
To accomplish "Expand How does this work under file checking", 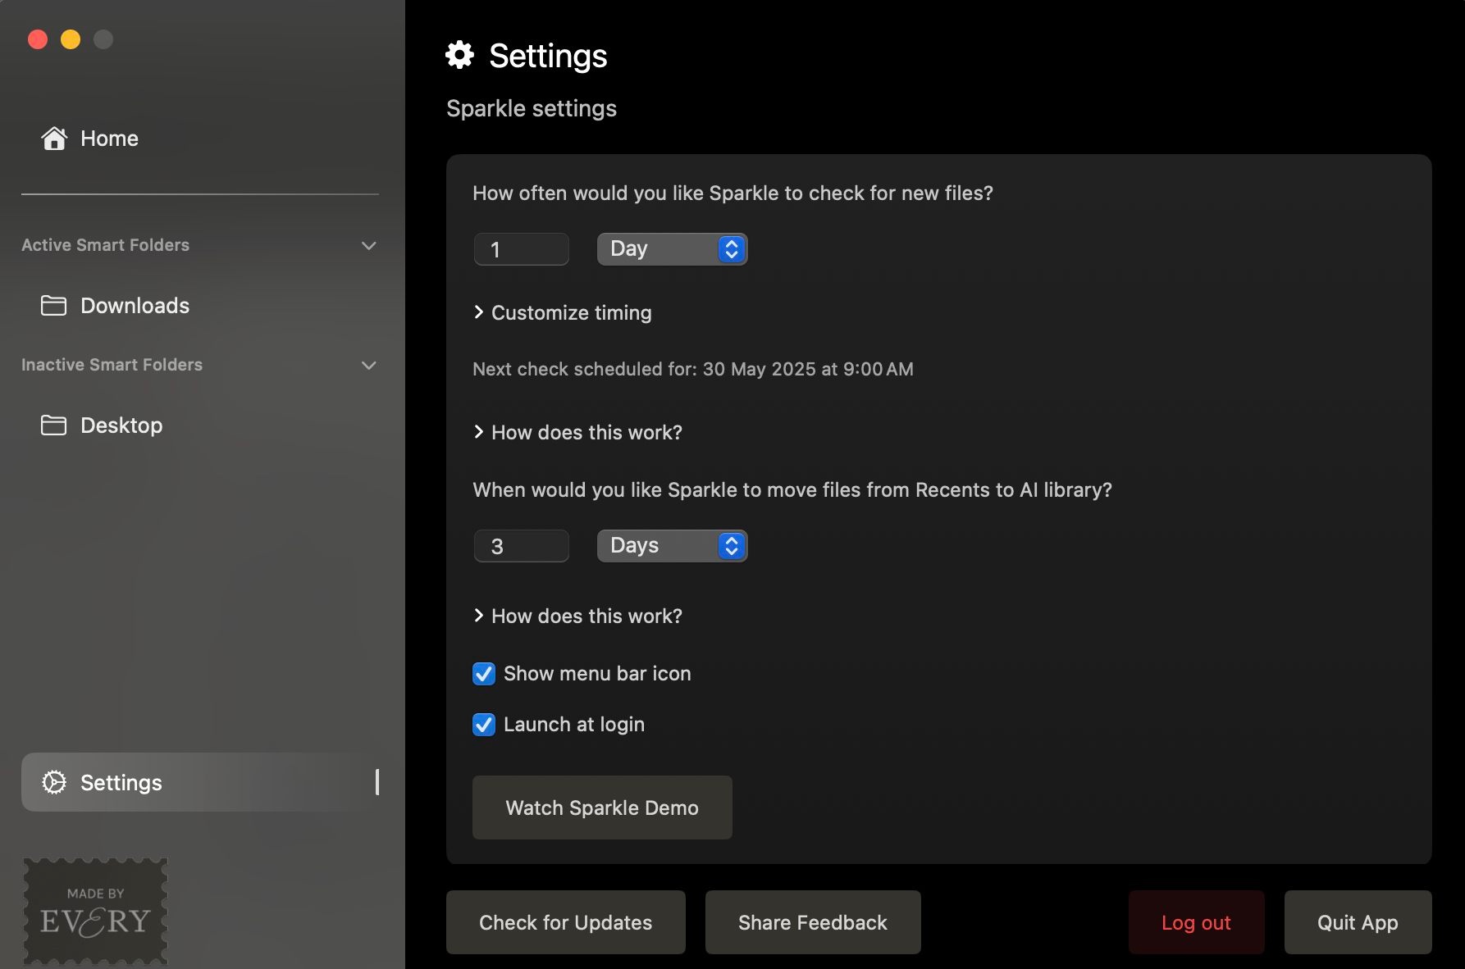I will point(577,432).
